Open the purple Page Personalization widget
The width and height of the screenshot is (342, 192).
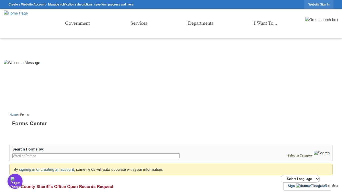[x=15, y=181]
